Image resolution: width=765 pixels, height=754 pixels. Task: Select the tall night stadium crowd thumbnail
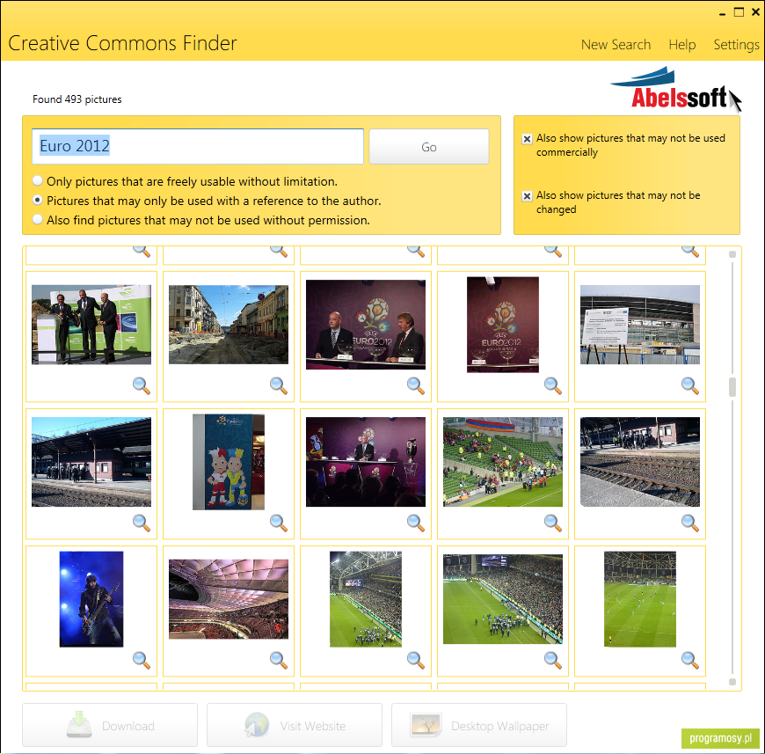click(366, 599)
